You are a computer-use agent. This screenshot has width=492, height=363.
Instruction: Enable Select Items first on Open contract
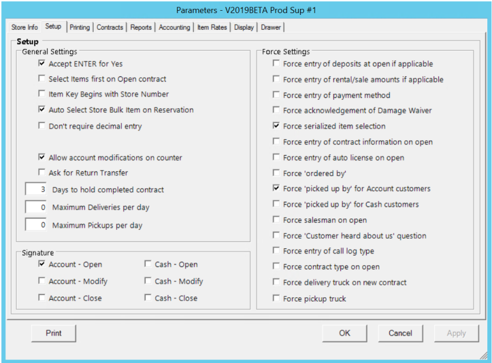[42, 79]
